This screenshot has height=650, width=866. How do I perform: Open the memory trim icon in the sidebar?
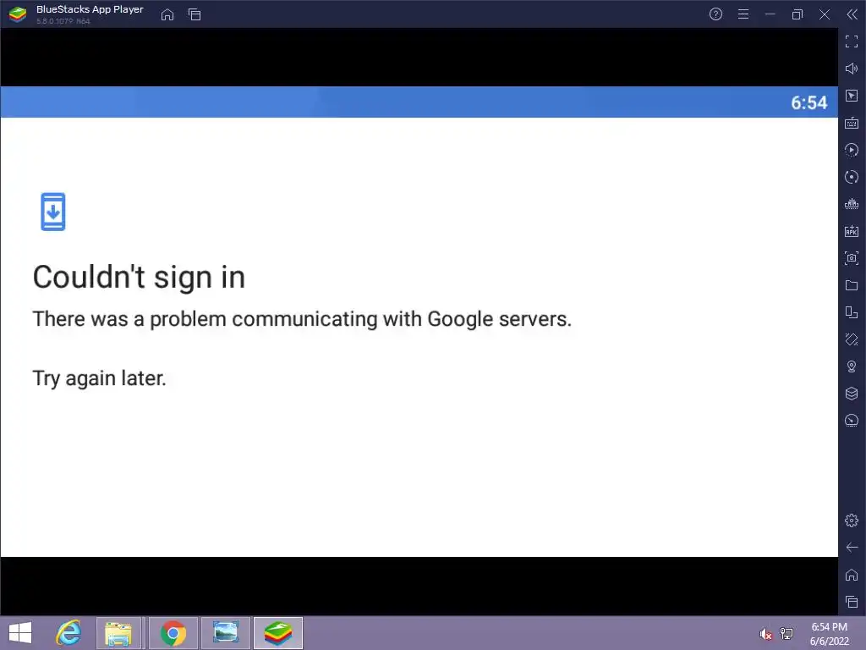852,204
